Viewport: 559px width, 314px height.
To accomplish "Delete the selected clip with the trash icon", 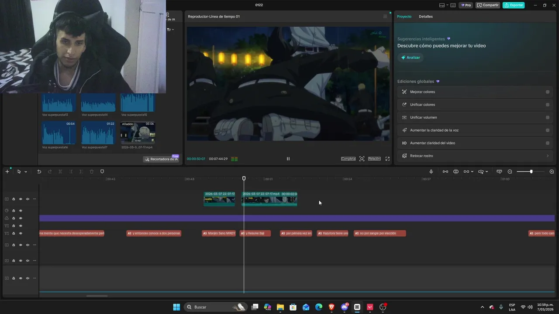I will 92,171.
